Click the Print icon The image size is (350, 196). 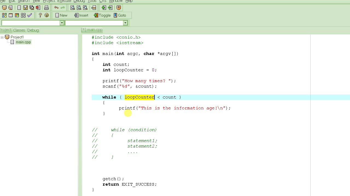(46, 8)
